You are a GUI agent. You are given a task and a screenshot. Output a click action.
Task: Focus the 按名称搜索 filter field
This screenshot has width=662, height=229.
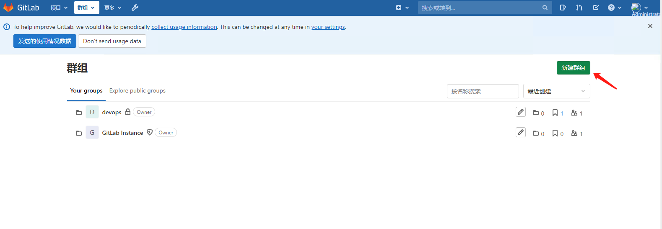(483, 91)
